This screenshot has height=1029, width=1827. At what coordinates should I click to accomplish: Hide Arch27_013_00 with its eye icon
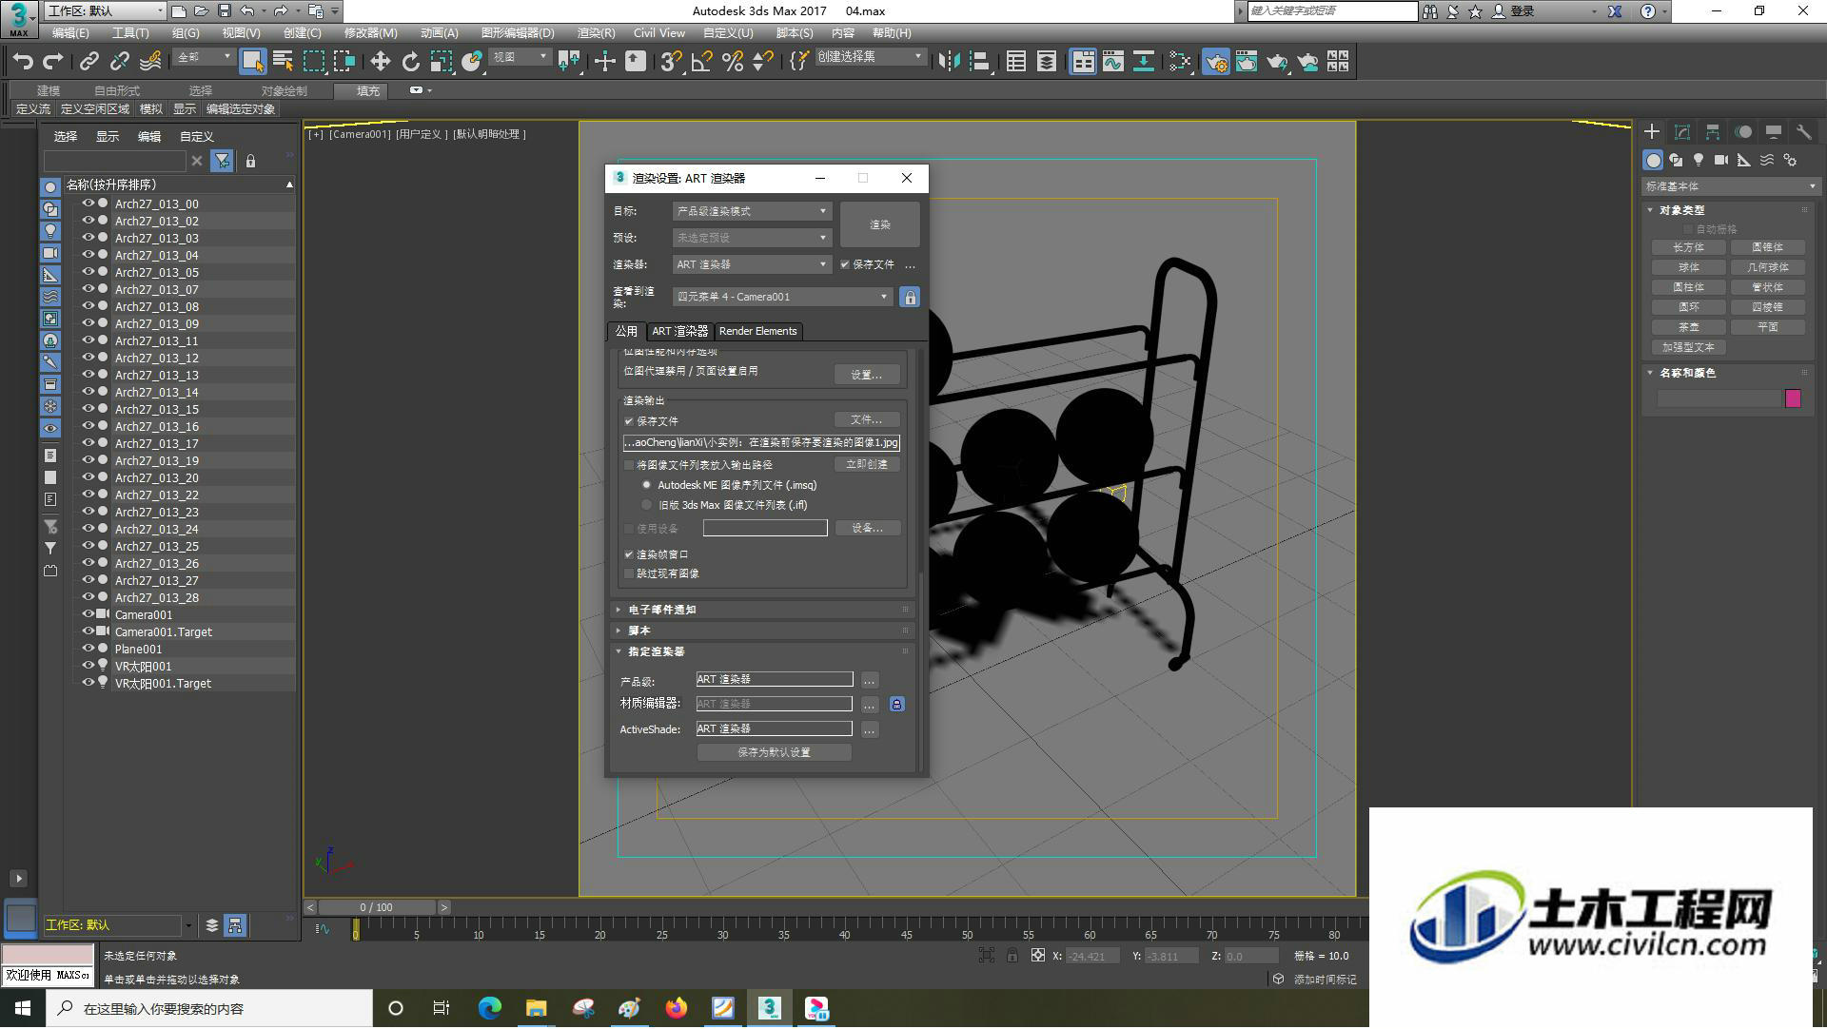point(88,204)
